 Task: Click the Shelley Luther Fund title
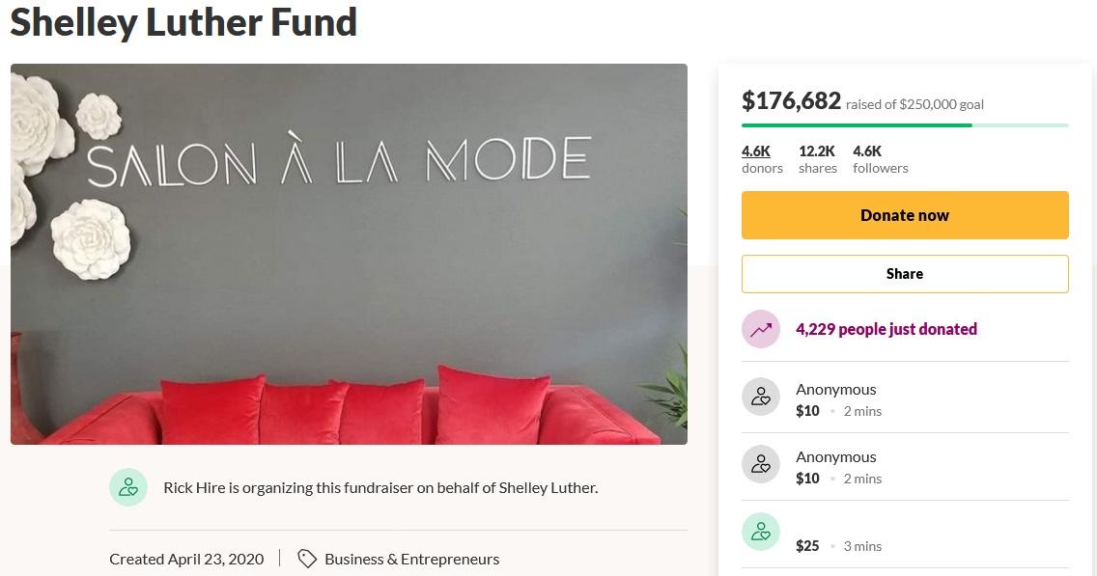tap(183, 21)
